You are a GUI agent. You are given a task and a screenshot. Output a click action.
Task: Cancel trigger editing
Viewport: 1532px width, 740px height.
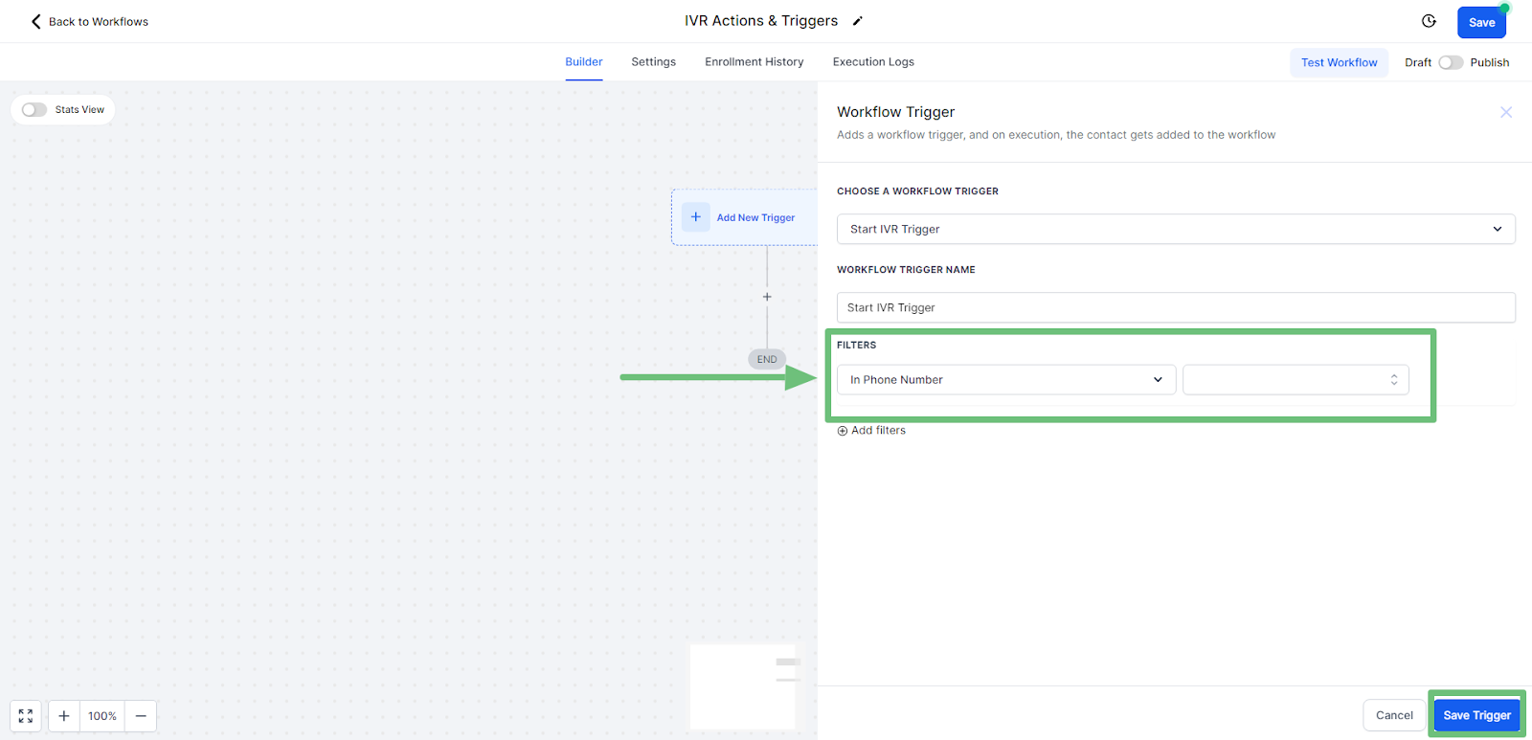coord(1394,715)
